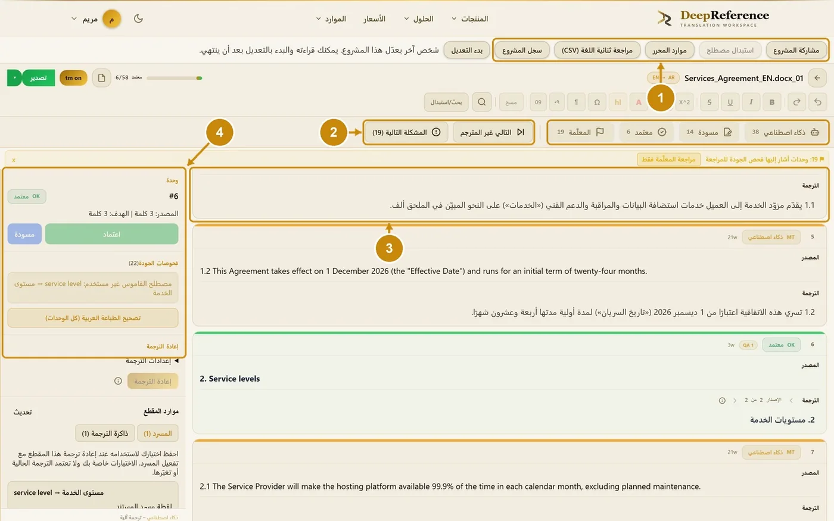Filter segments by مسودة 14

coord(709,132)
